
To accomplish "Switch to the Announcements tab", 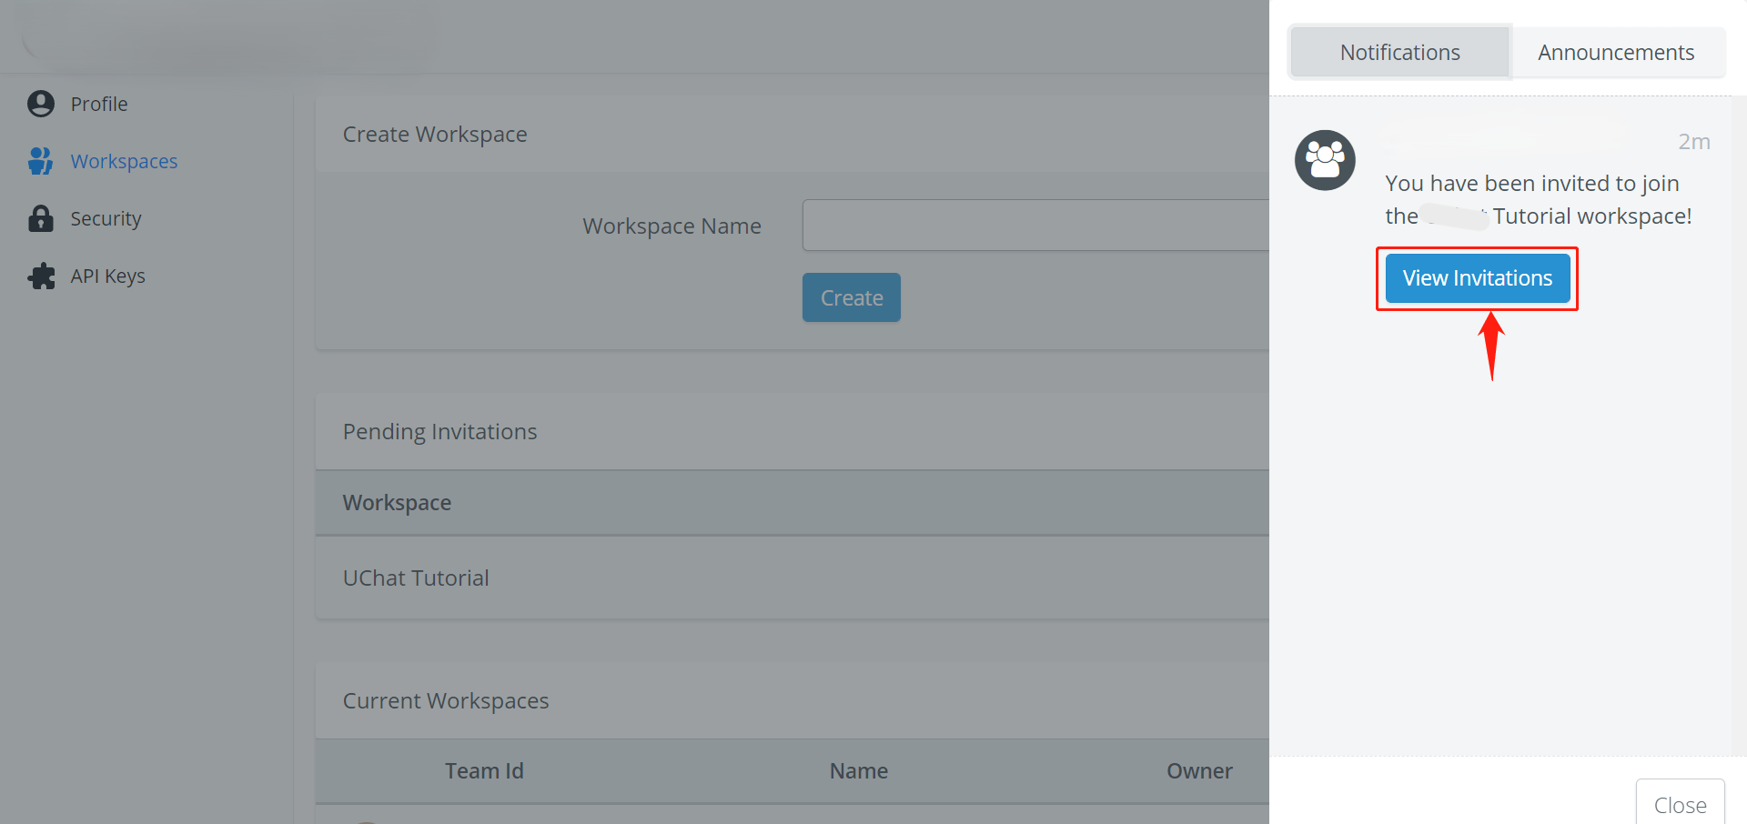I will [1616, 53].
